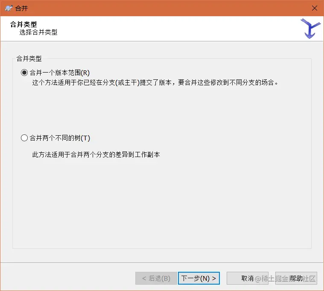
Task: Click the 合并一个版本范围(R) label text
Action: pyautogui.click(x=60, y=73)
